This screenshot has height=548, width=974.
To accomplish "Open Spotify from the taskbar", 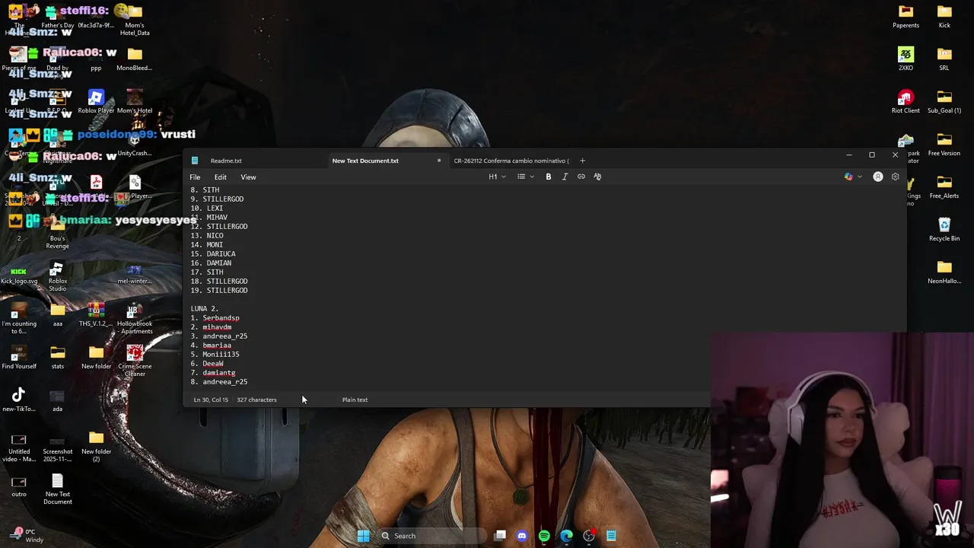I will pyautogui.click(x=544, y=536).
